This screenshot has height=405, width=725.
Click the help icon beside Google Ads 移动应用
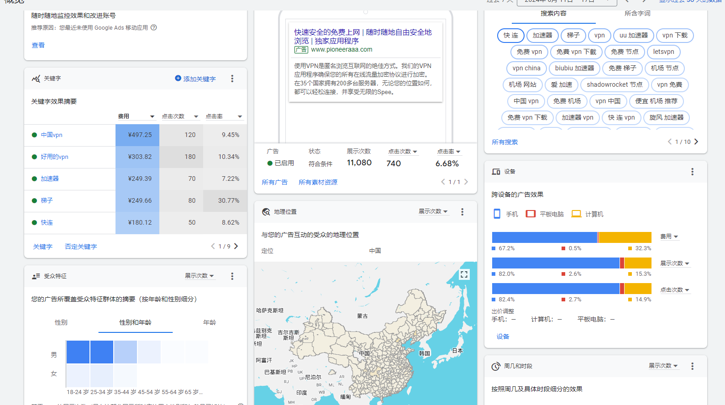(154, 27)
